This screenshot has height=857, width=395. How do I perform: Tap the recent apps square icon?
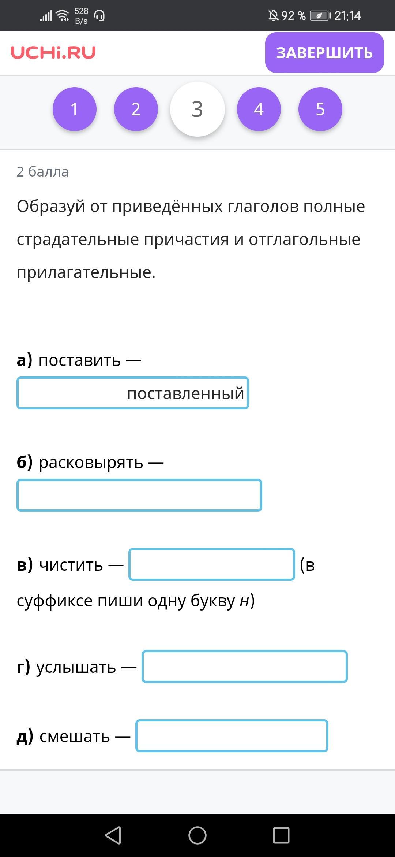click(281, 835)
